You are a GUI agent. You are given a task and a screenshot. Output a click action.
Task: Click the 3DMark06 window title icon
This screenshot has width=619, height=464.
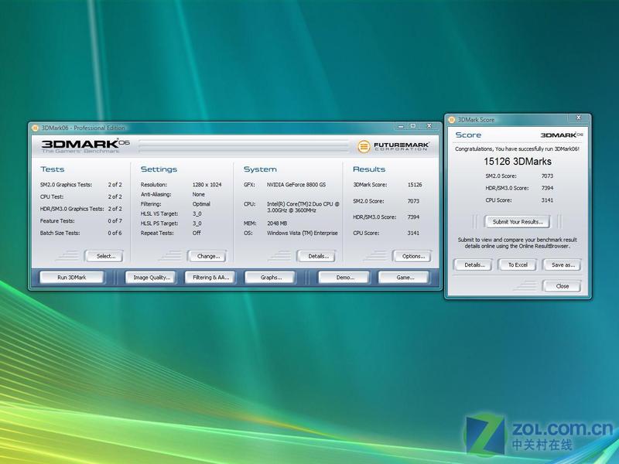(35, 128)
